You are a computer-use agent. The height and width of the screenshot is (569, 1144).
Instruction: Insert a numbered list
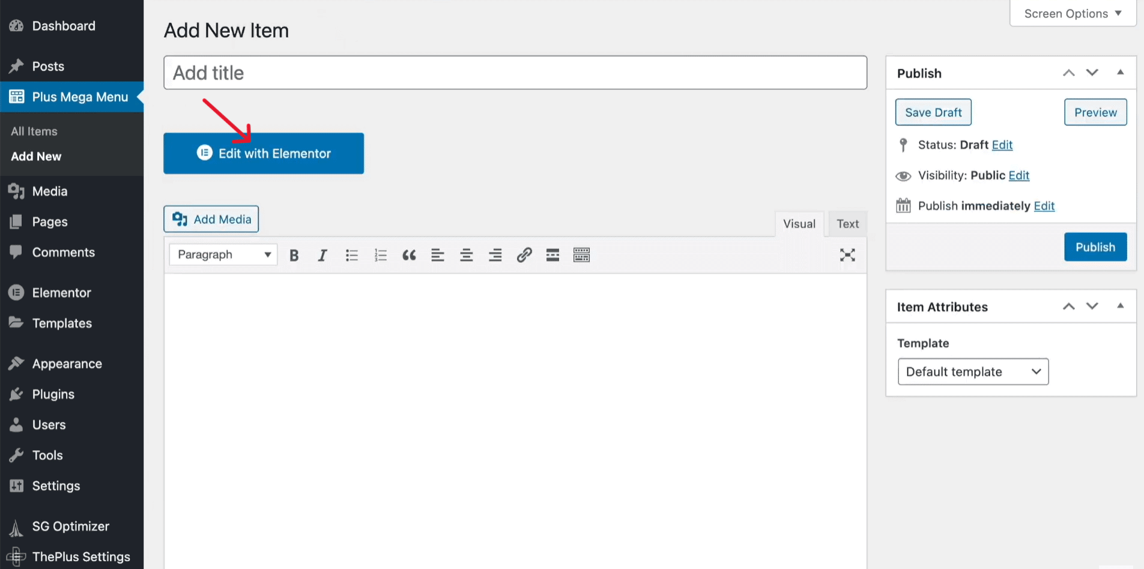click(380, 254)
